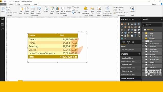The width and height of the screenshot is (163, 92).
Task: Switch to the View ribbon tab
Action: 19,4
